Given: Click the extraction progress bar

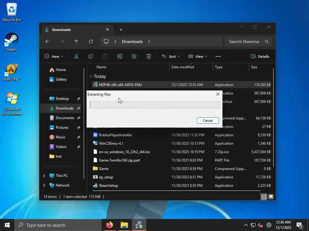Looking at the screenshot, I should 155,105.
